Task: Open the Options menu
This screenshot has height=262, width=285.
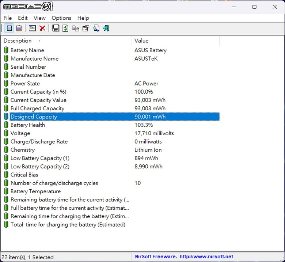Action: (x=61, y=18)
